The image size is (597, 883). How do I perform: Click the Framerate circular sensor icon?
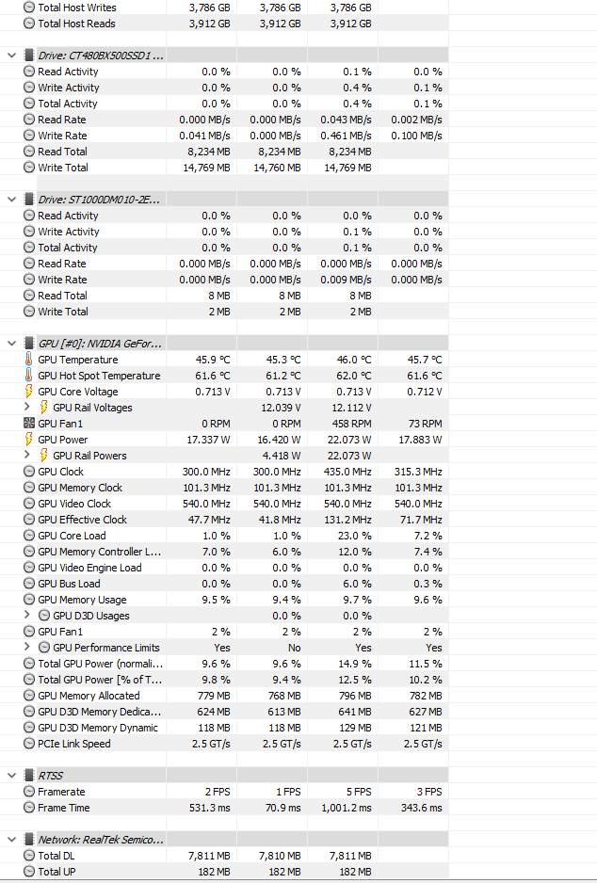point(29,792)
